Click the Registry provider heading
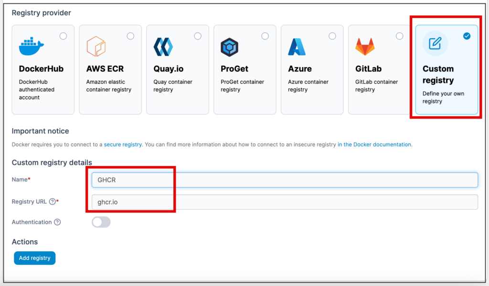The image size is (489, 286). click(x=42, y=13)
